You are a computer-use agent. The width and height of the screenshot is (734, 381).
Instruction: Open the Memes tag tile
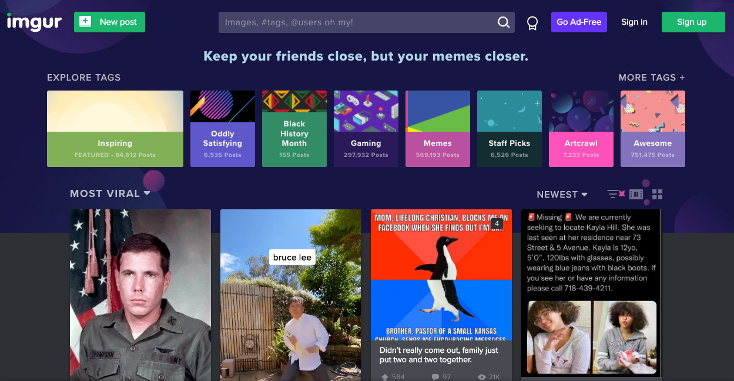pyautogui.click(x=438, y=129)
